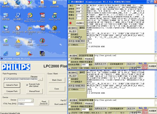Open File menu in LPC2000 Flash Utility
Viewport: 157px width, 114px height.
(3, 62)
